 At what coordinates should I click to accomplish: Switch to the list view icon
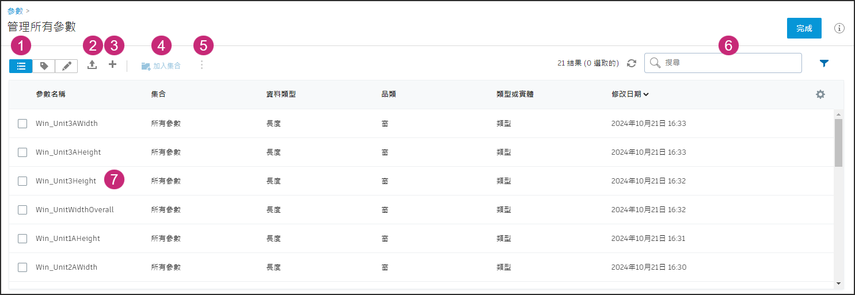(x=21, y=66)
